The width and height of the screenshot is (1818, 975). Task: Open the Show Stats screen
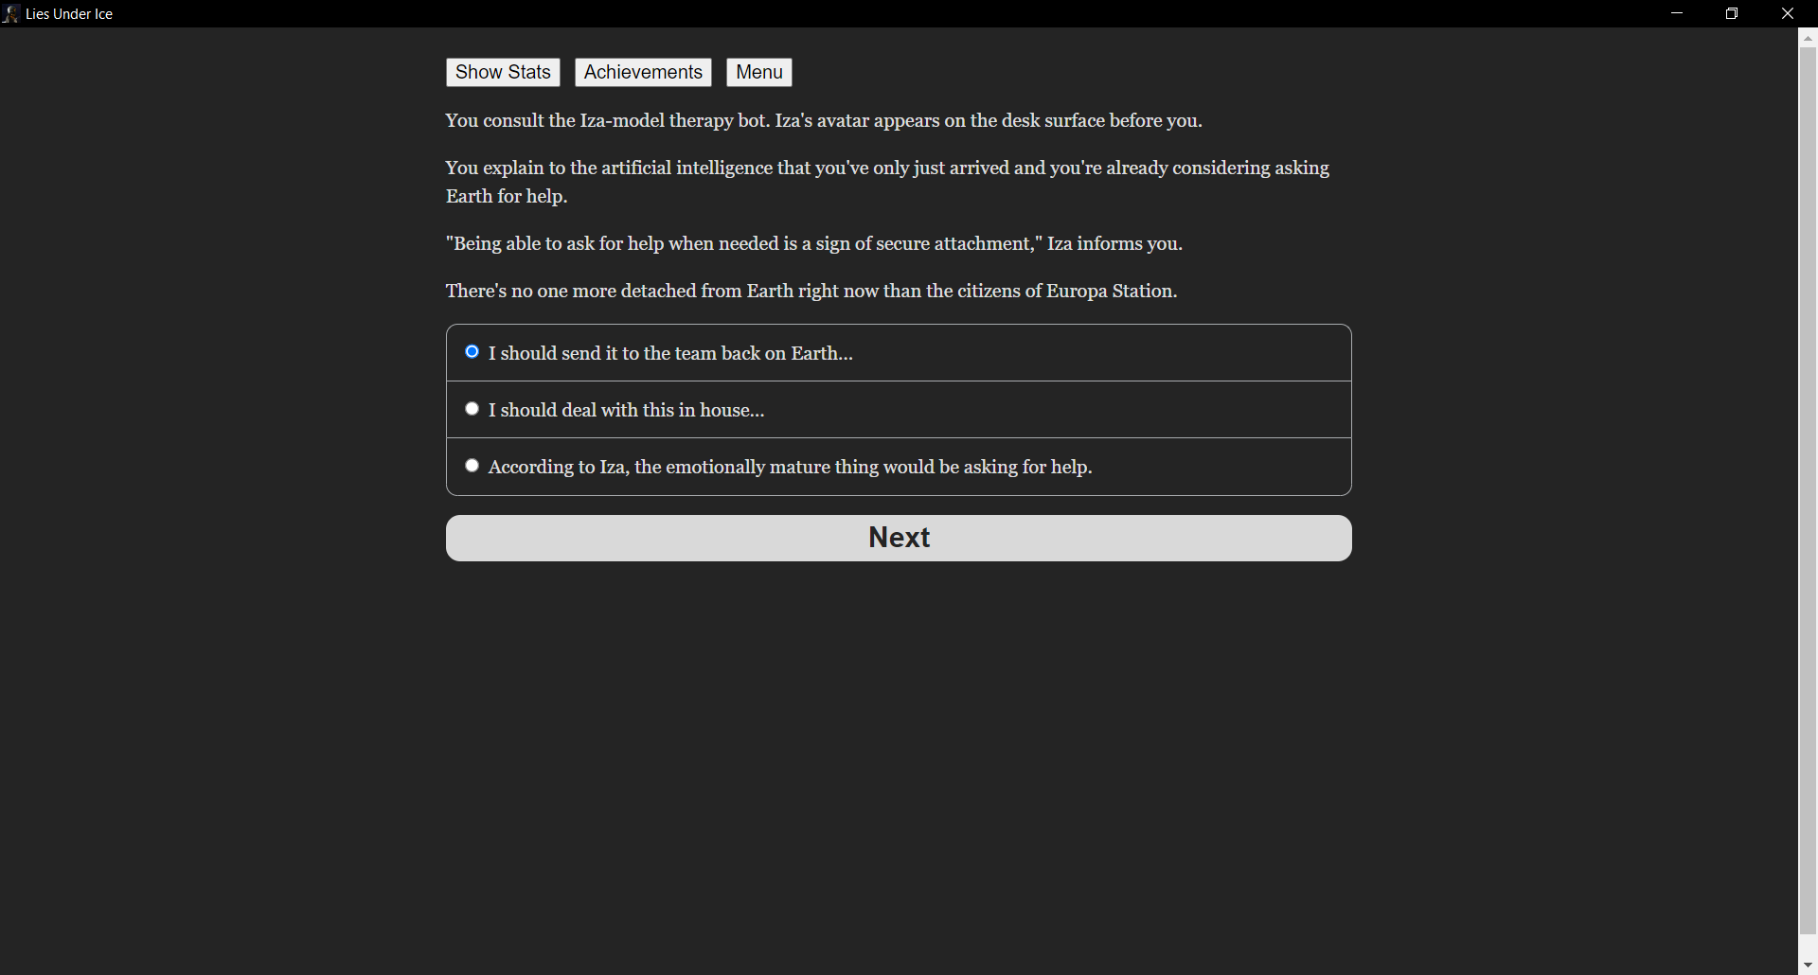pos(503,73)
